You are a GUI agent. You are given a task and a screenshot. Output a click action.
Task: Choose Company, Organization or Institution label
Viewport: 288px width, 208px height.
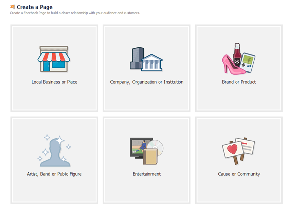tap(147, 82)
